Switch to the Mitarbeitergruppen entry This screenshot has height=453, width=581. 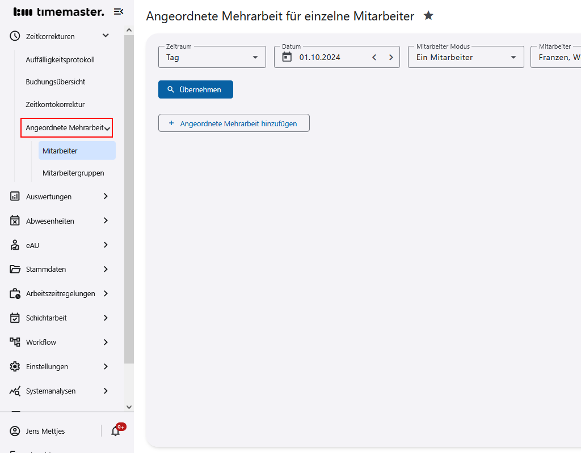[x=73, y=173]
